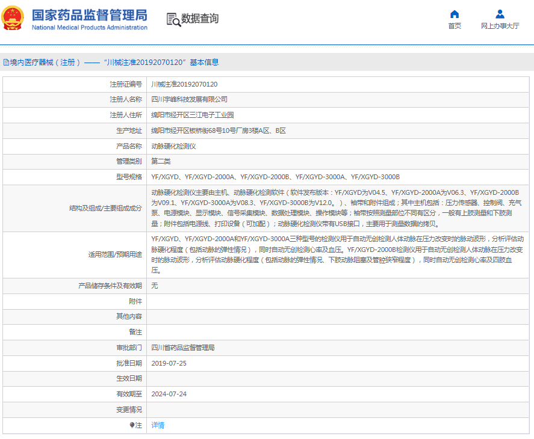Select the 数据查询 heading text
The image size is (534, 439).
[200, 19]
